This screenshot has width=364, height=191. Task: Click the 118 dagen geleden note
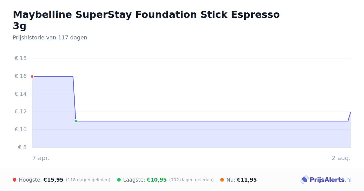coord(88,180)
